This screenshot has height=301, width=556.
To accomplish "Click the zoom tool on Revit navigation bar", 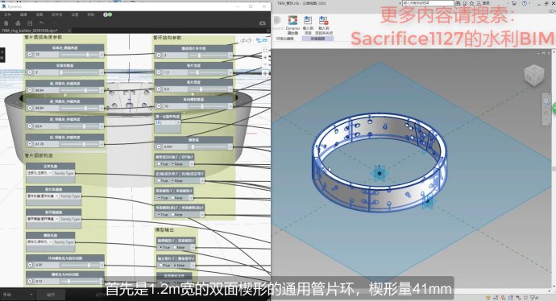I will pyautogui.click(x=546, y=113).
